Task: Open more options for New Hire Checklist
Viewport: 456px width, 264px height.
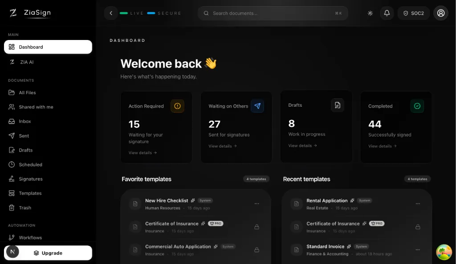Action: tap(256, 204)
